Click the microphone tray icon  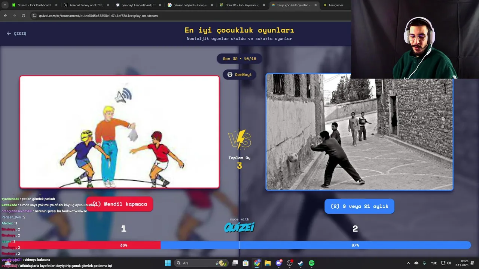[x=424, y=263]
